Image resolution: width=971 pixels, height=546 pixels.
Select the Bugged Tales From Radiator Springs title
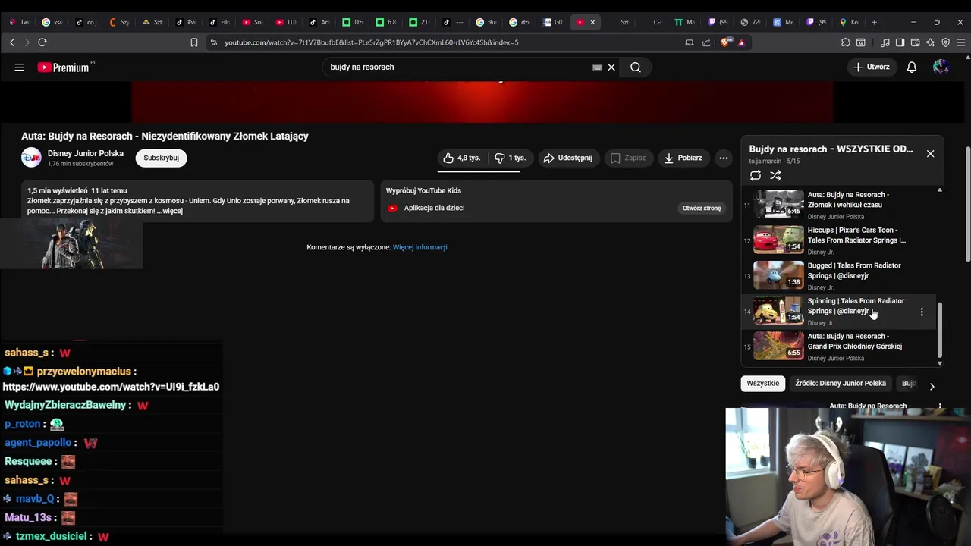(x=854, y=271)
